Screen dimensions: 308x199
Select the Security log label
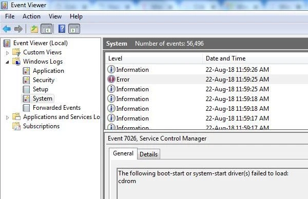[44, 80]
